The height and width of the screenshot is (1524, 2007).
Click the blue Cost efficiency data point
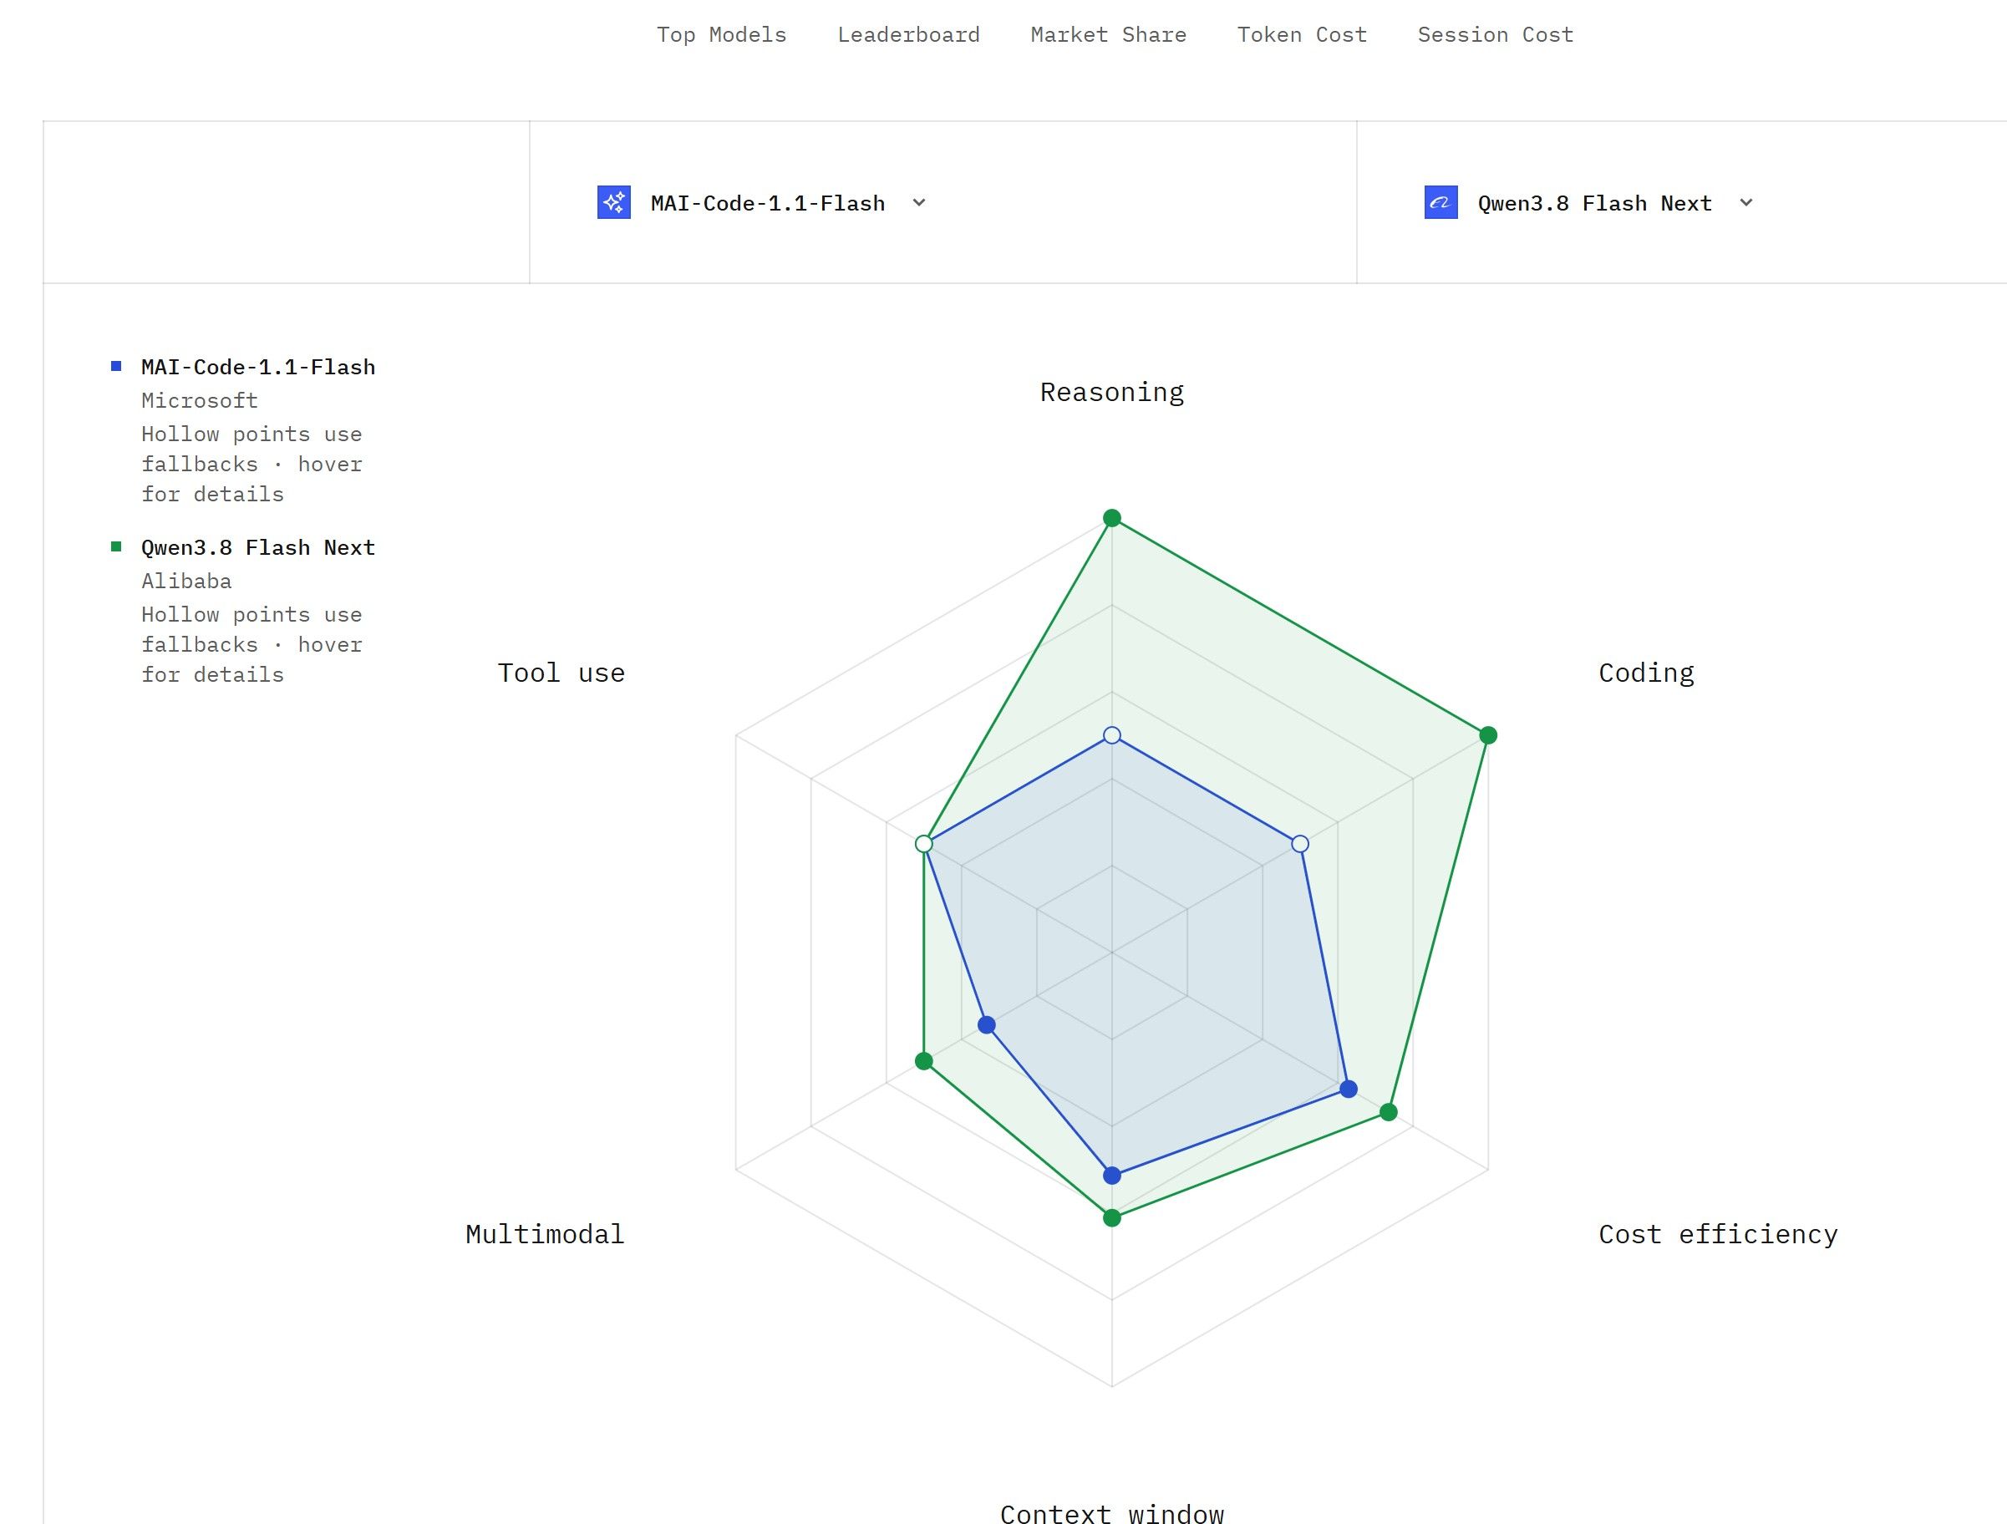point(1349,1089)
